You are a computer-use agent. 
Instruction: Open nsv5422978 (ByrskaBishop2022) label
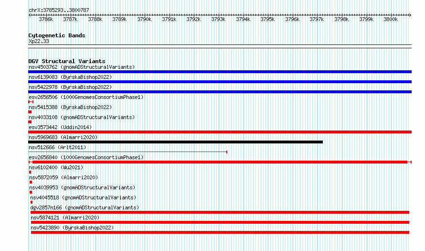pyautogui.click(x=70, y=87)
